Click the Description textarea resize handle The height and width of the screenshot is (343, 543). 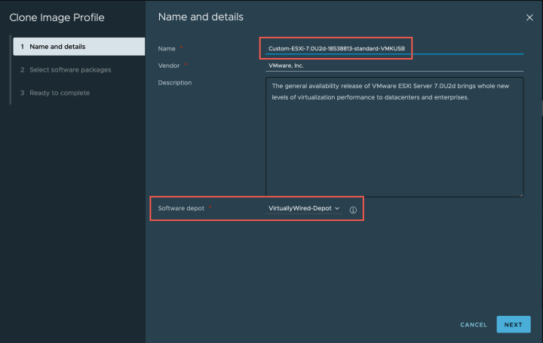pos(520,194)
